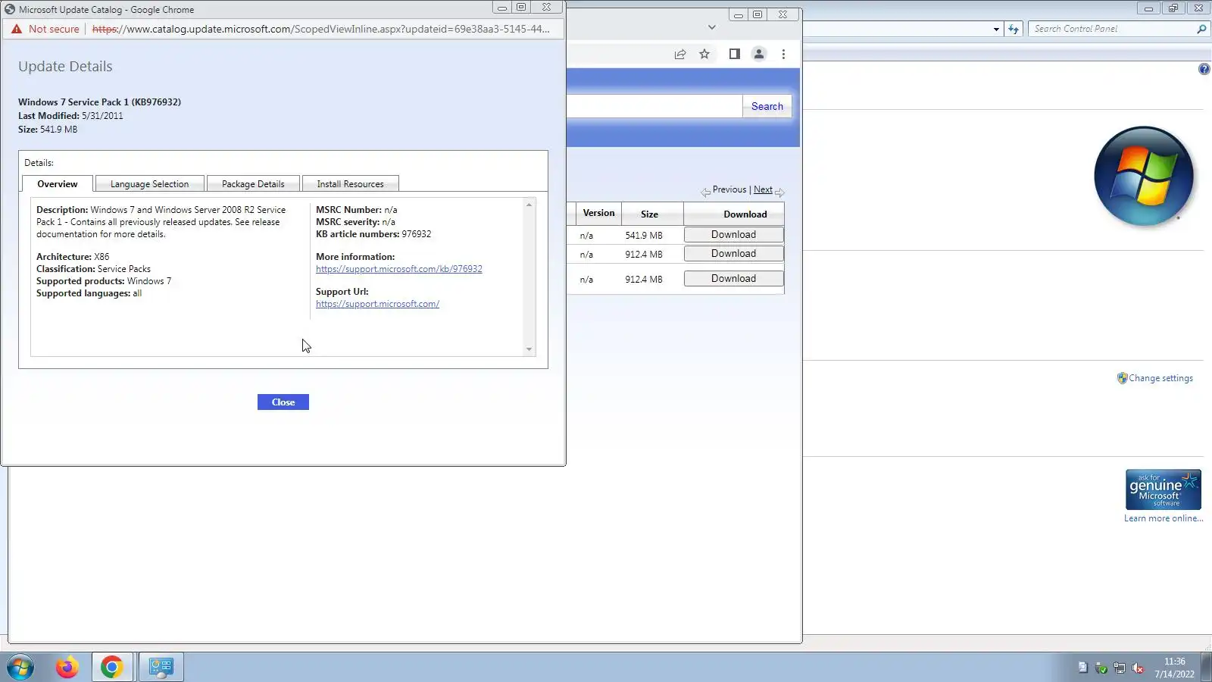The width and height of the screenshot is (1212, 682).
Task: Click the catalog search text field
Action: click(x=654, y=106)
